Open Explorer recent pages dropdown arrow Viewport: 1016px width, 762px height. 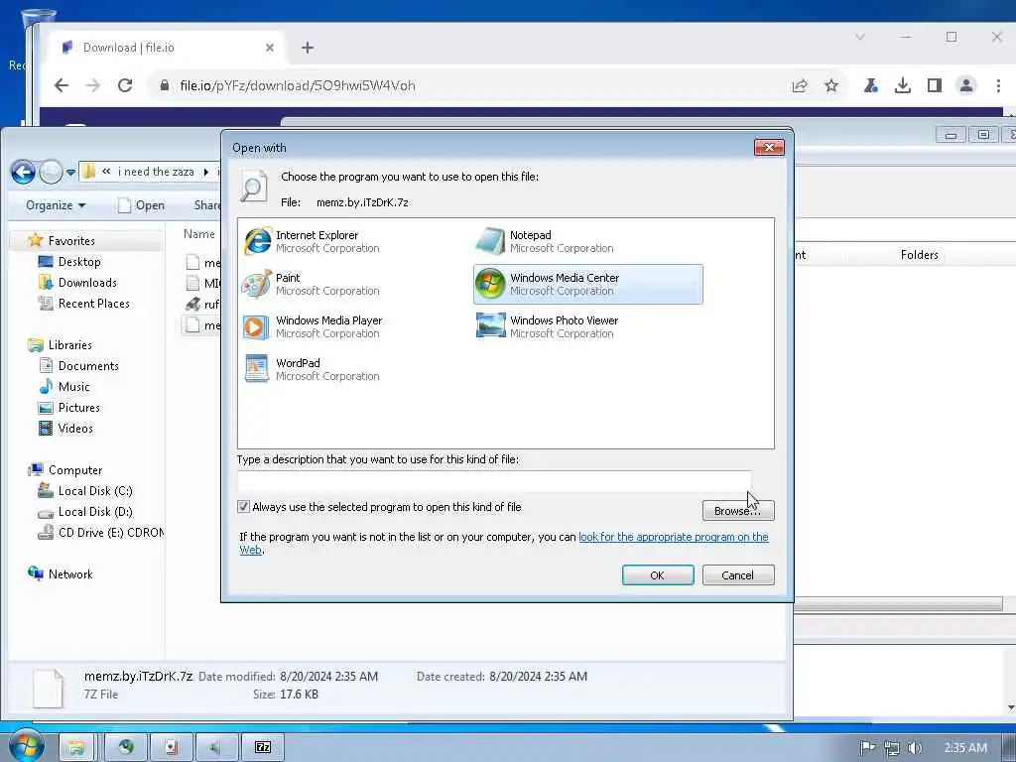tap(70, 173)
